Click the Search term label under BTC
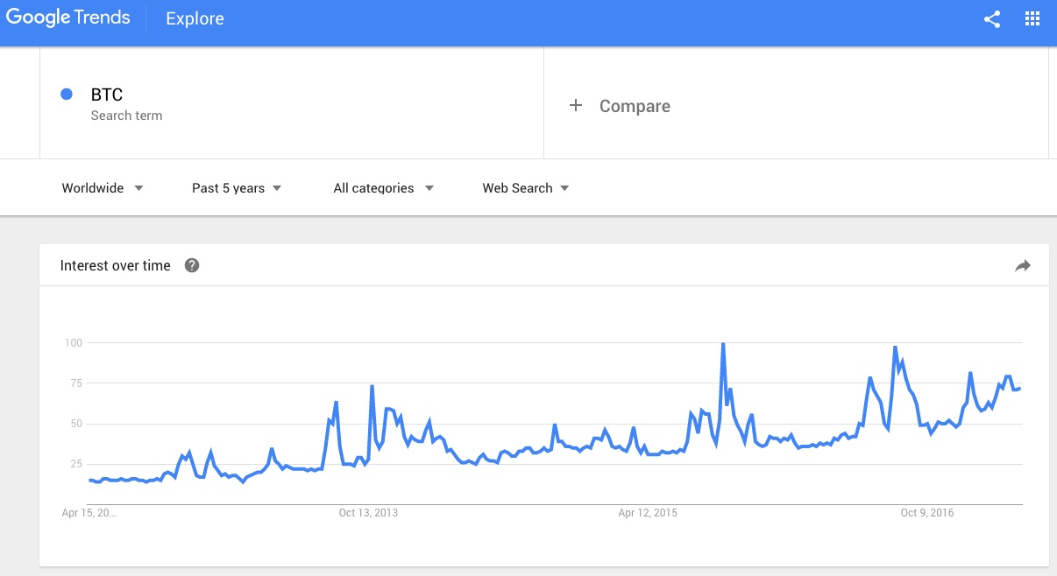This screenshot has height=576, width=1057. (126, 116)
